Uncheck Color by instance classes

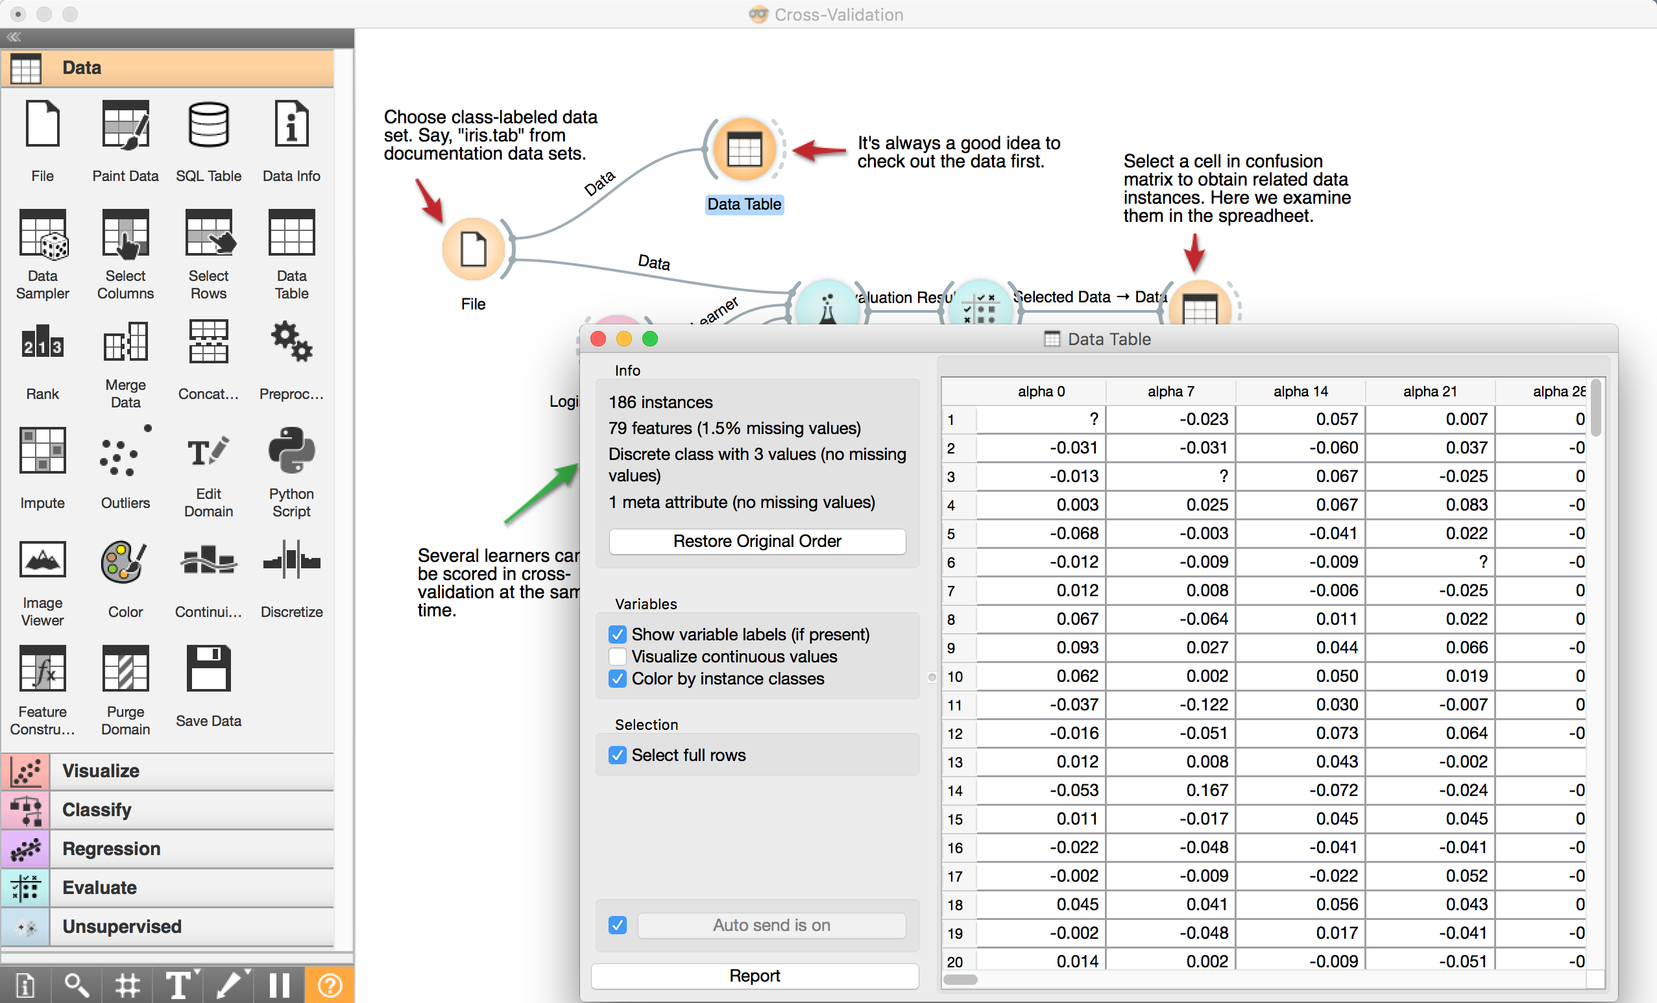(x=618, y=679)
